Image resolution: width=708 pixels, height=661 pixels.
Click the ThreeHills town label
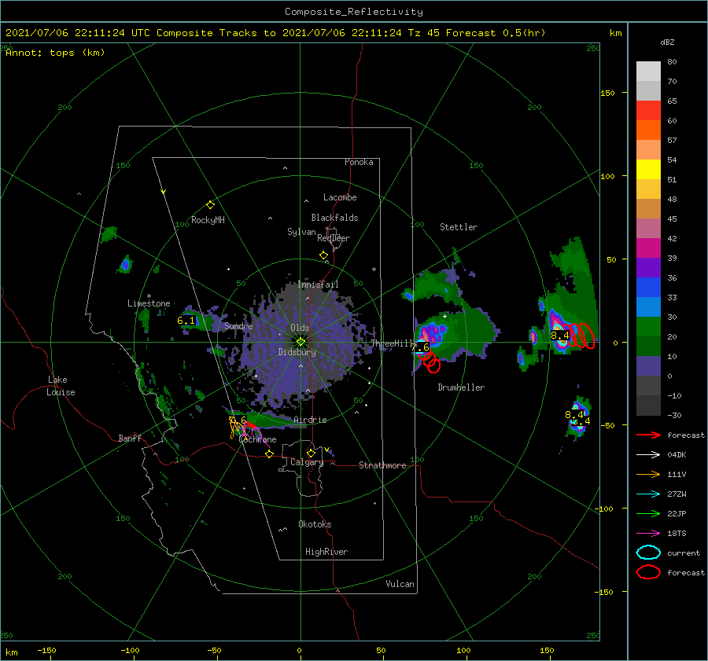(x=394, y=343)
